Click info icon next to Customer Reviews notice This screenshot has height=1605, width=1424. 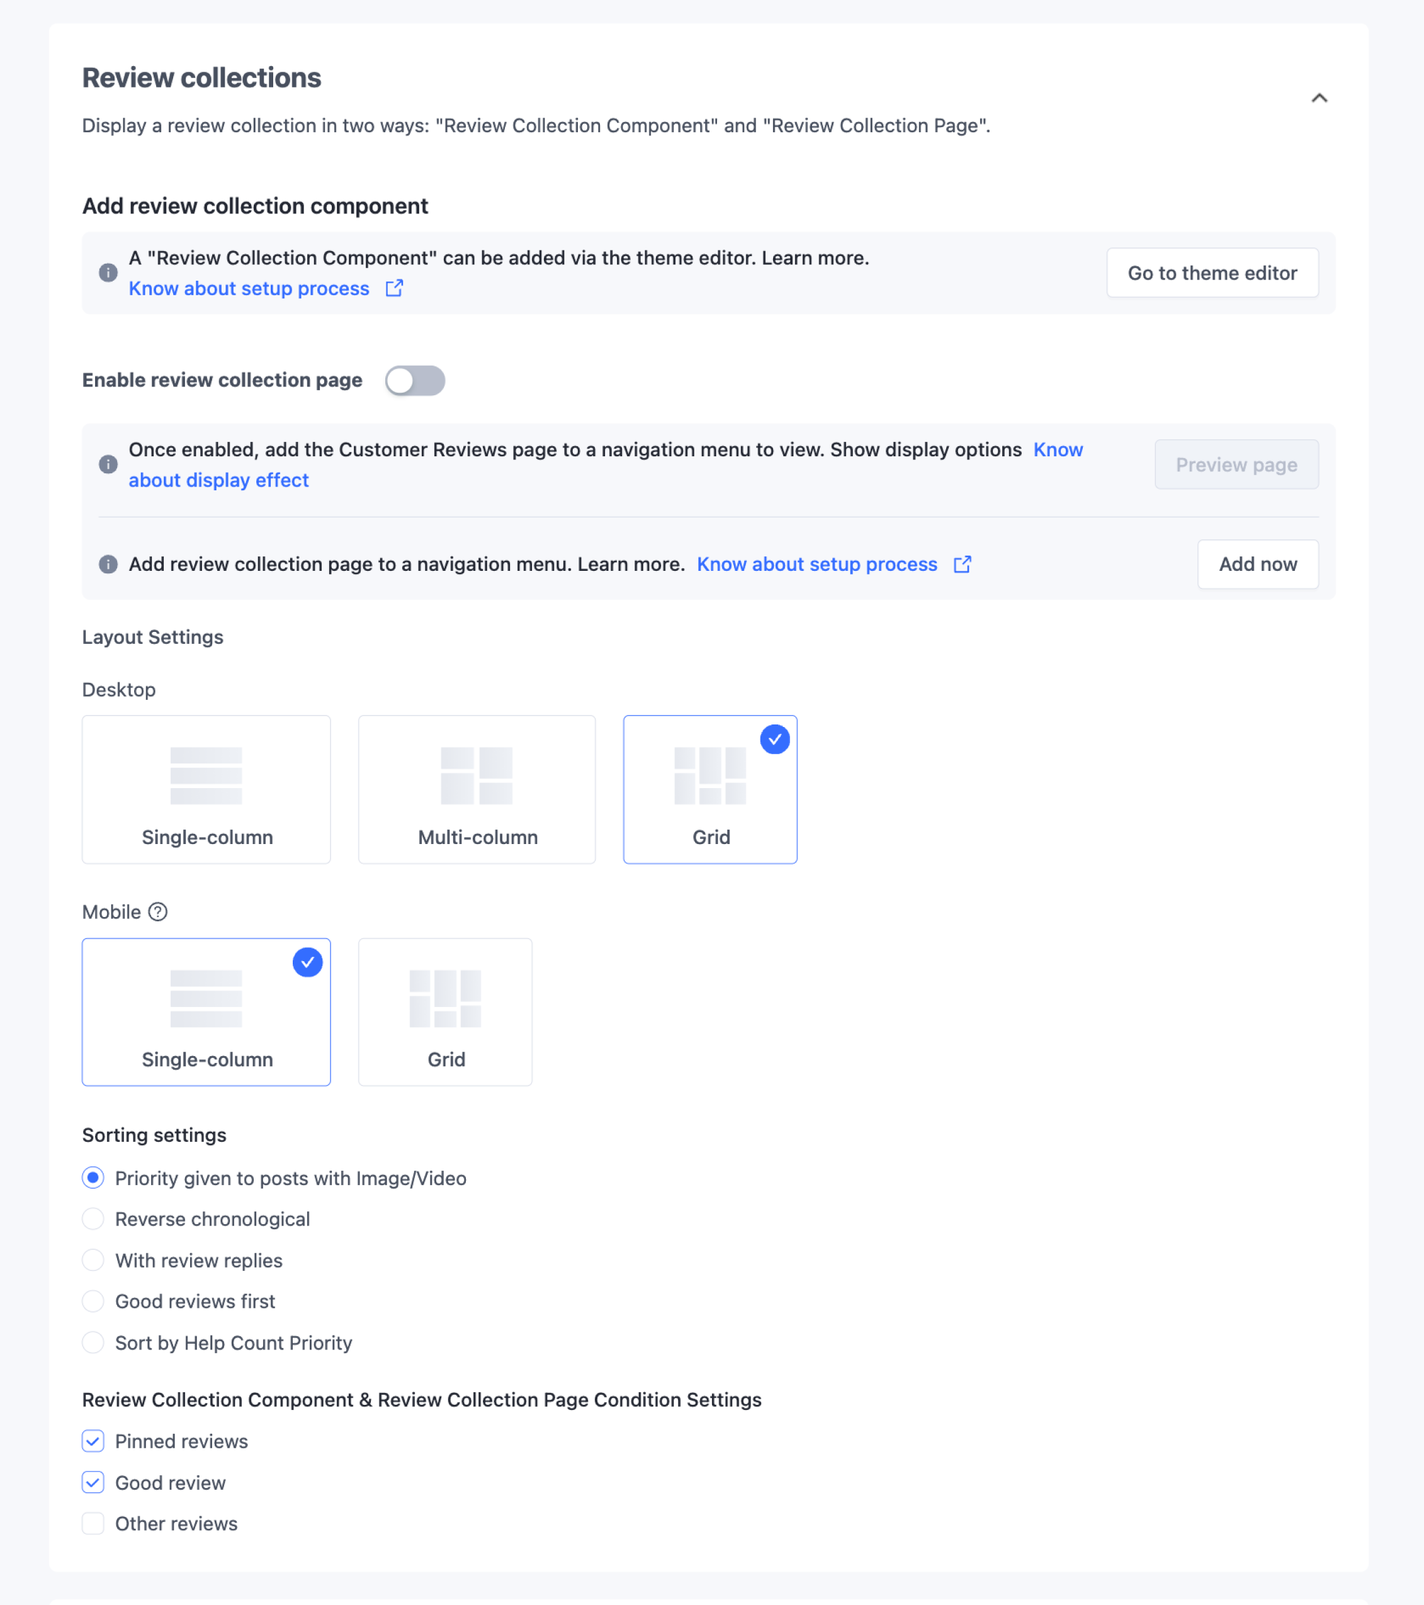pyautogui.click(x=108, y=464)
